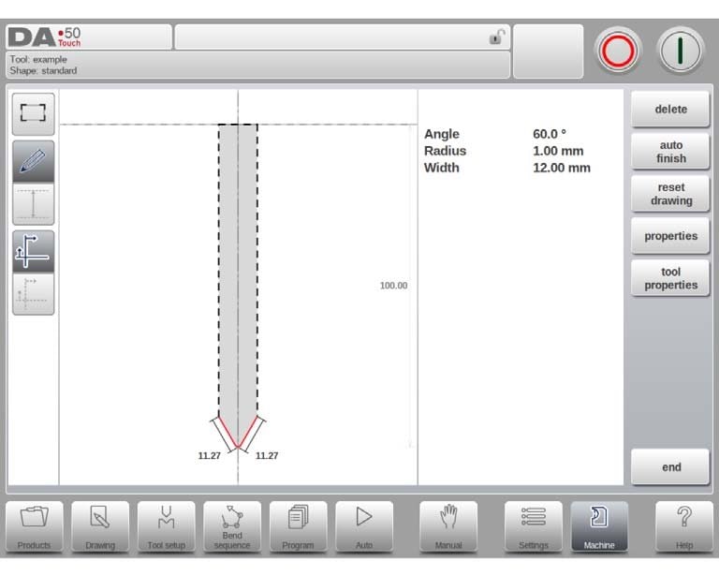Open the Drawing navigation tab
The height and width of the screenshot is (576, 719).
pyautogui.click(x=100, y=526)
